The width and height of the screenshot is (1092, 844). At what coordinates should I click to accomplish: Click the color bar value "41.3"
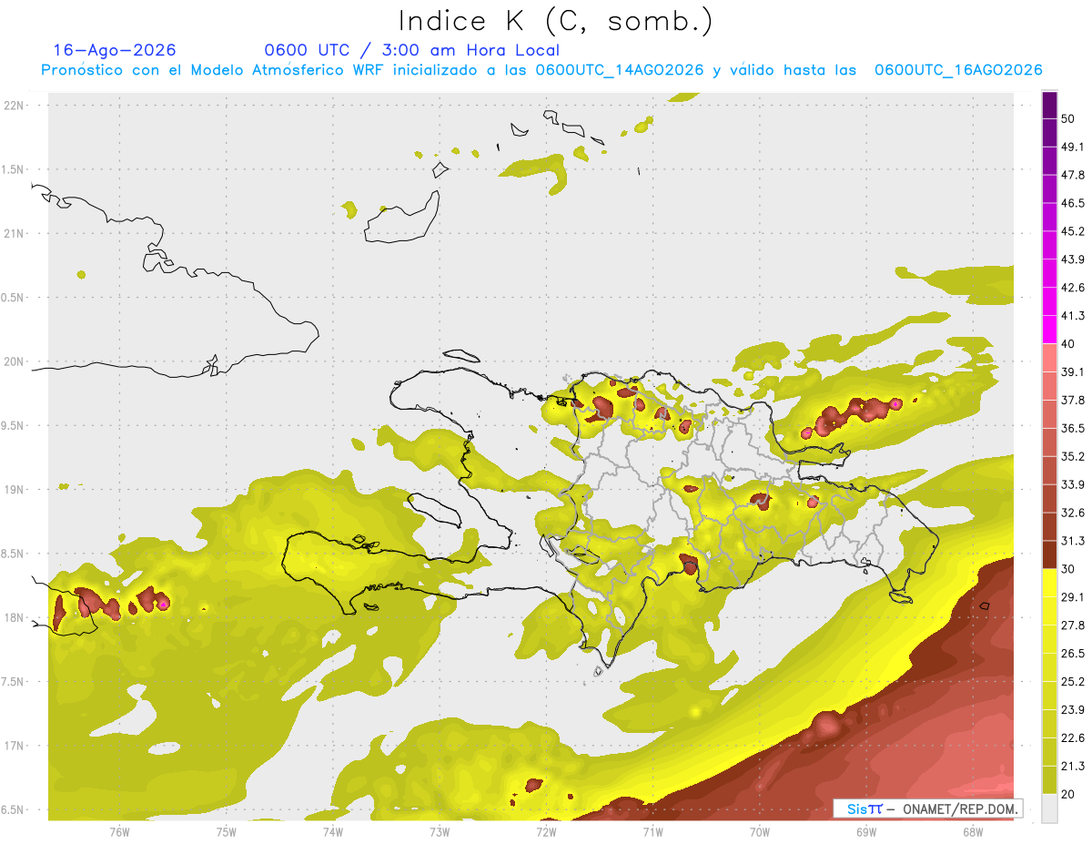pos(1073,316)
